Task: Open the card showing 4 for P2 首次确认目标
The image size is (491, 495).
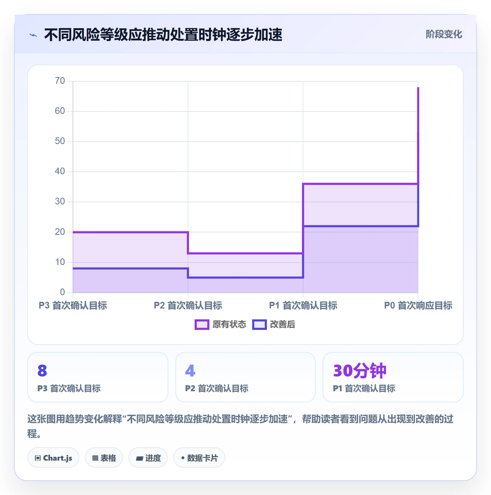Action: click(x=245, y=377)
